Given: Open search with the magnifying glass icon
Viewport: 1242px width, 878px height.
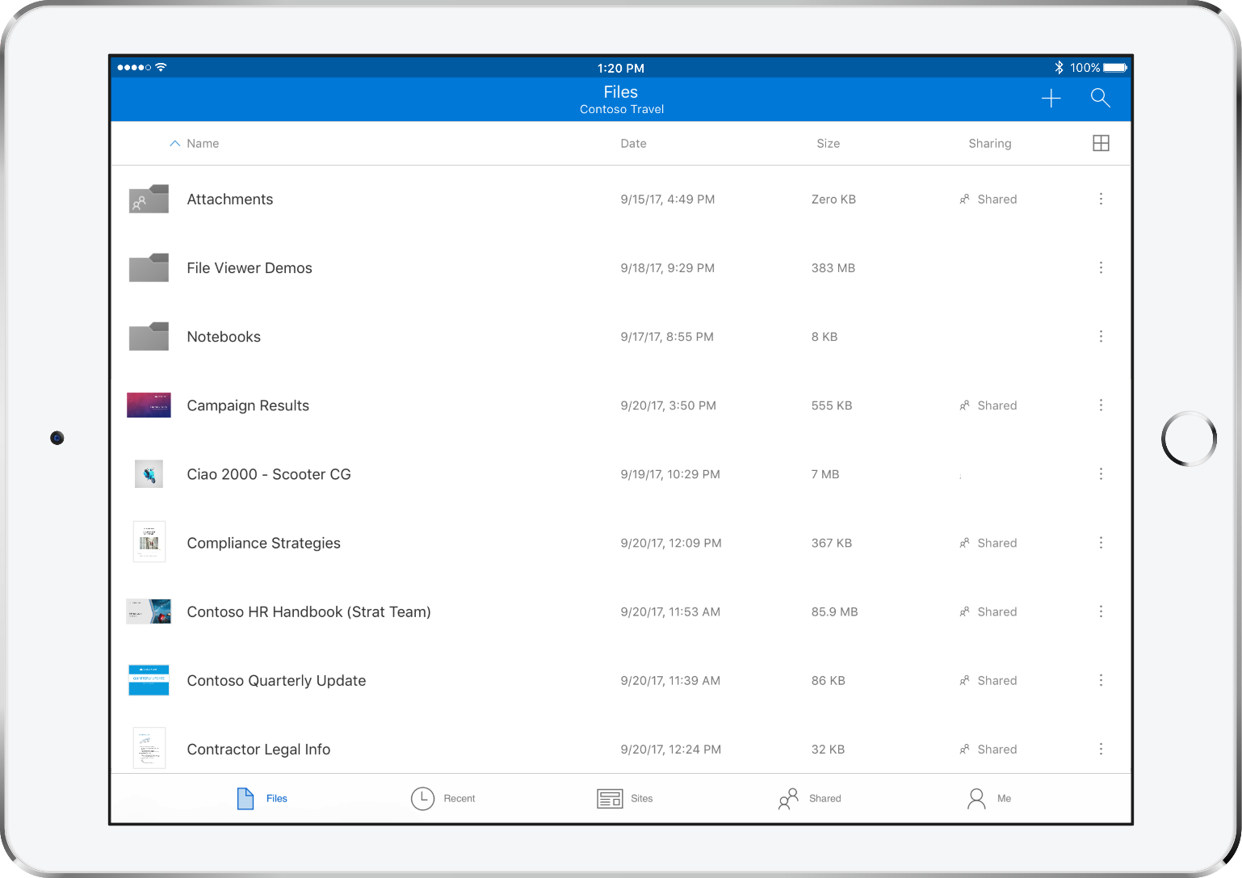Looking at the screenshot, I should pos(1100,99).
